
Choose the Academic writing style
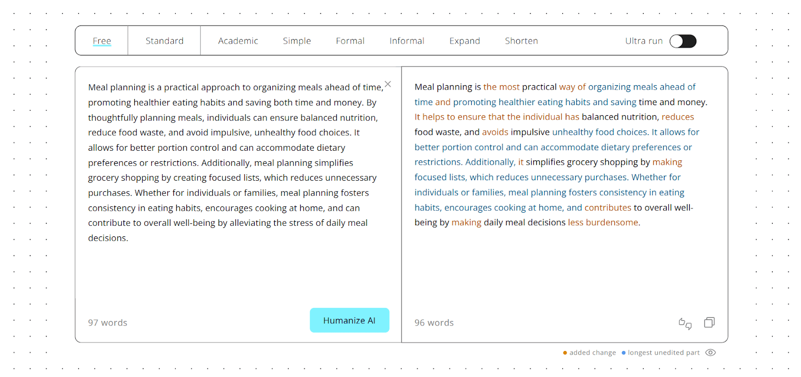[238, 41]
